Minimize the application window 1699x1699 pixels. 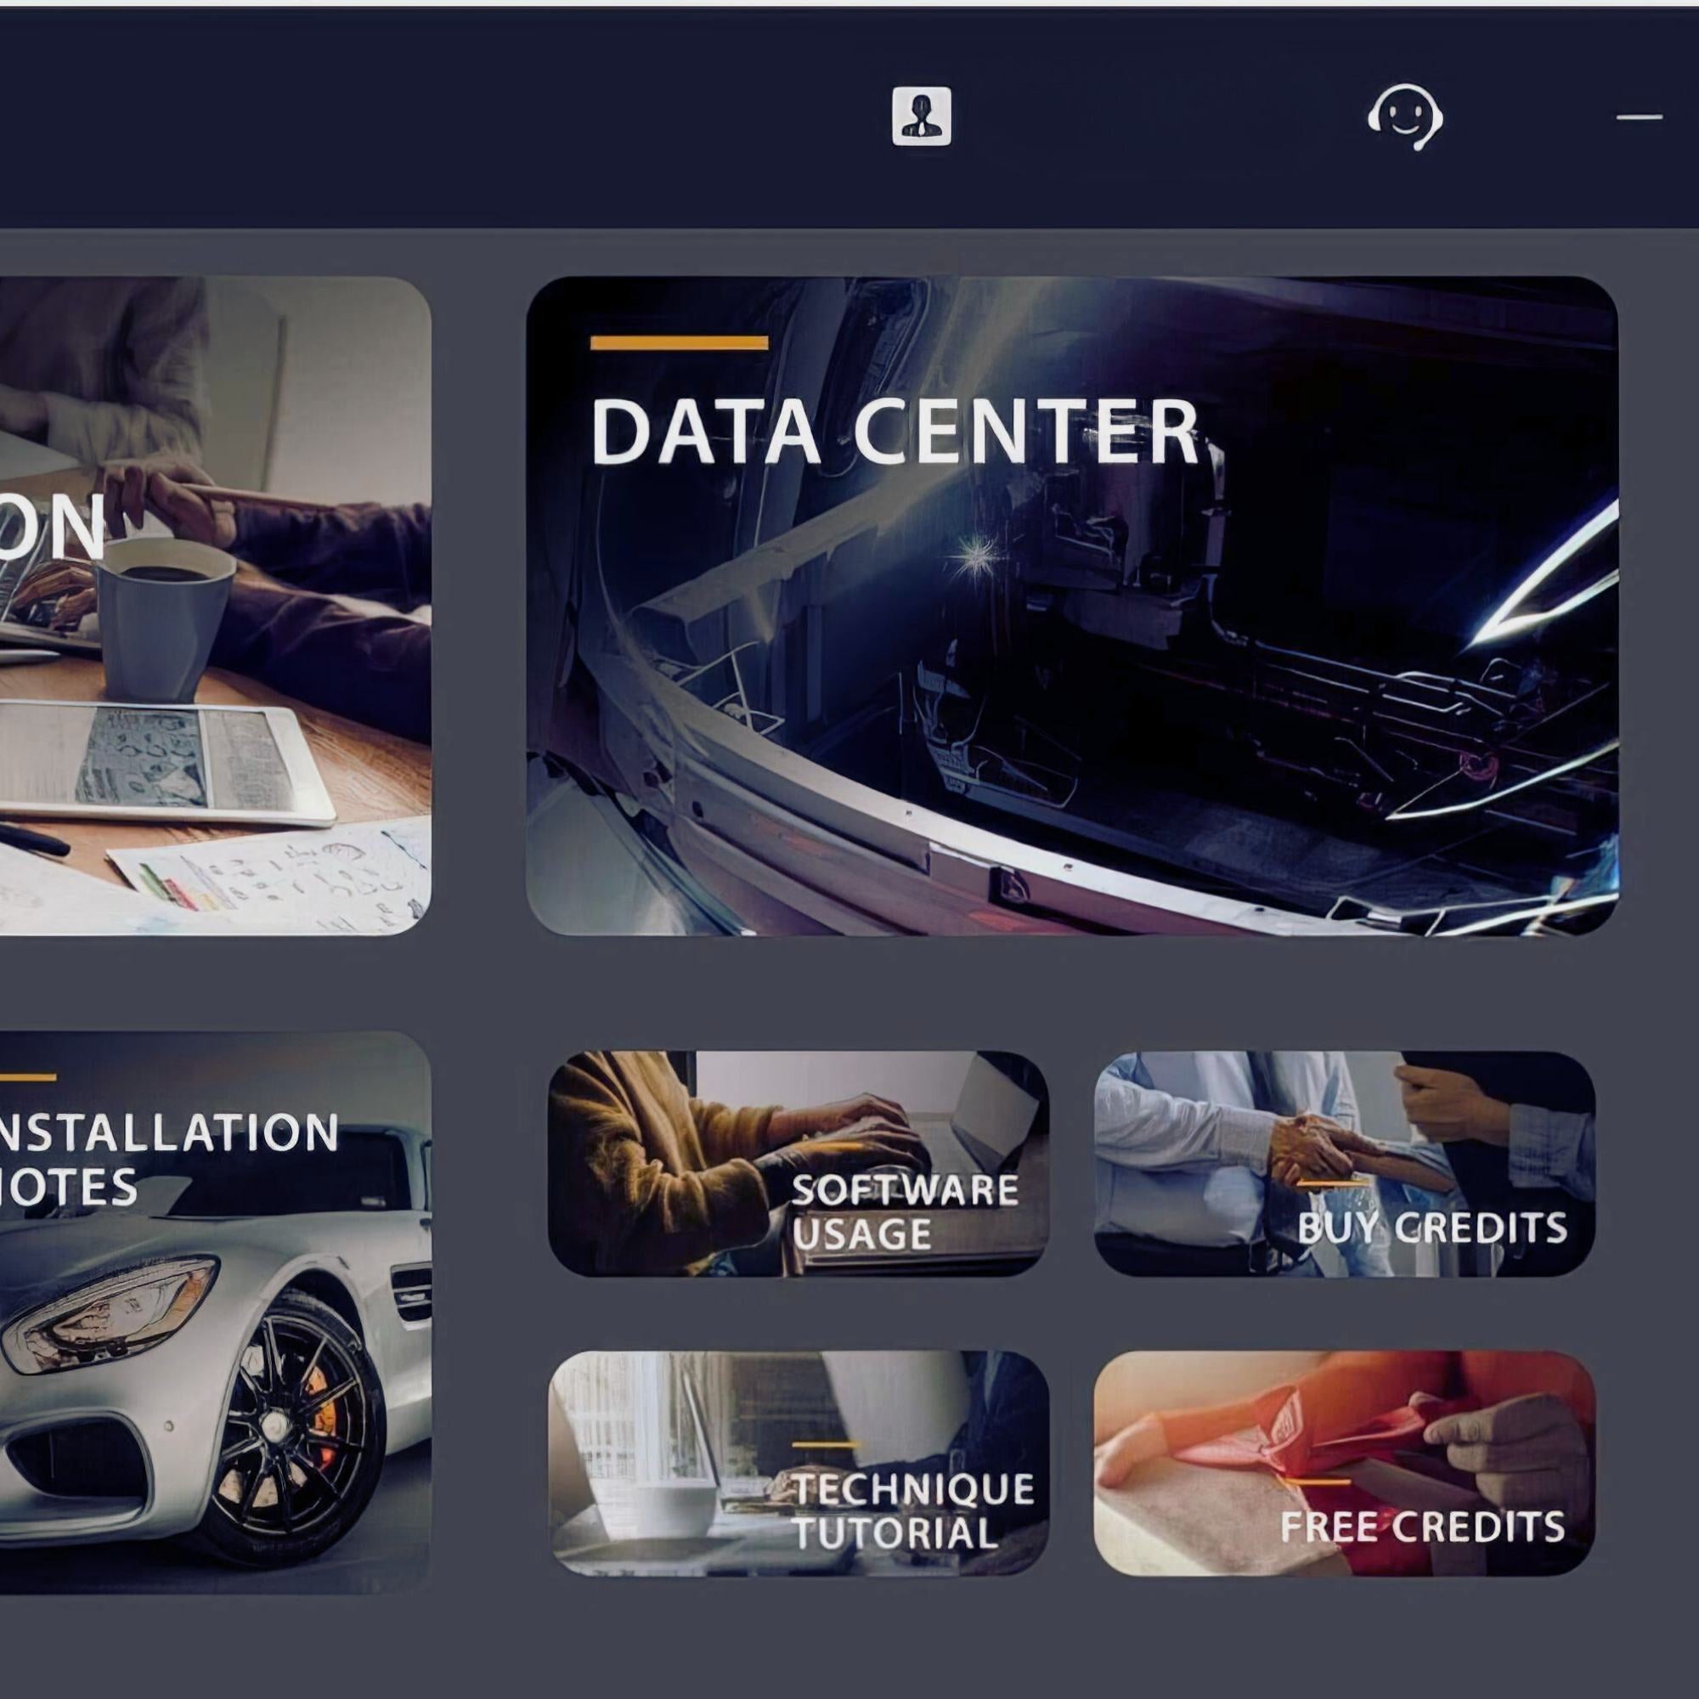(1640, 116)
